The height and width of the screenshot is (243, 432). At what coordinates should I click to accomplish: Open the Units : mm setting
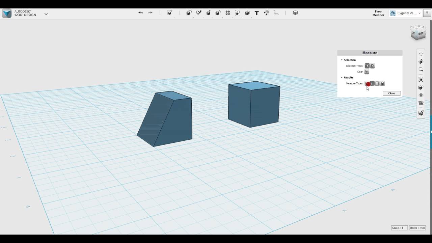pos(417,228)
